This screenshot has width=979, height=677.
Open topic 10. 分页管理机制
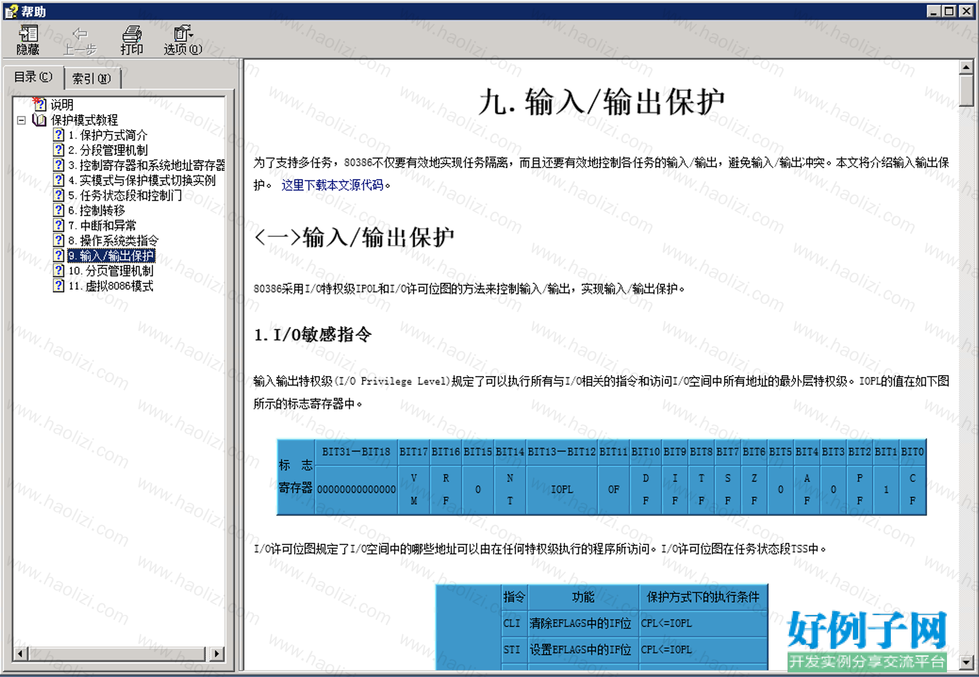coord(111,271)
